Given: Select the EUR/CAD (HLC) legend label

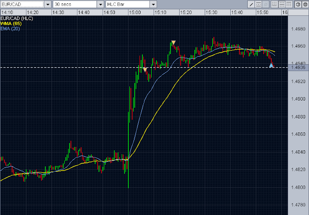Looking at the screenshot, I should (x=17, y=18).
